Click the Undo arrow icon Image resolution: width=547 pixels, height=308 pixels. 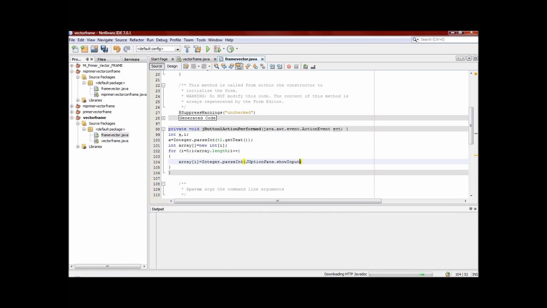pyautogui.click(x=117, y=49)
